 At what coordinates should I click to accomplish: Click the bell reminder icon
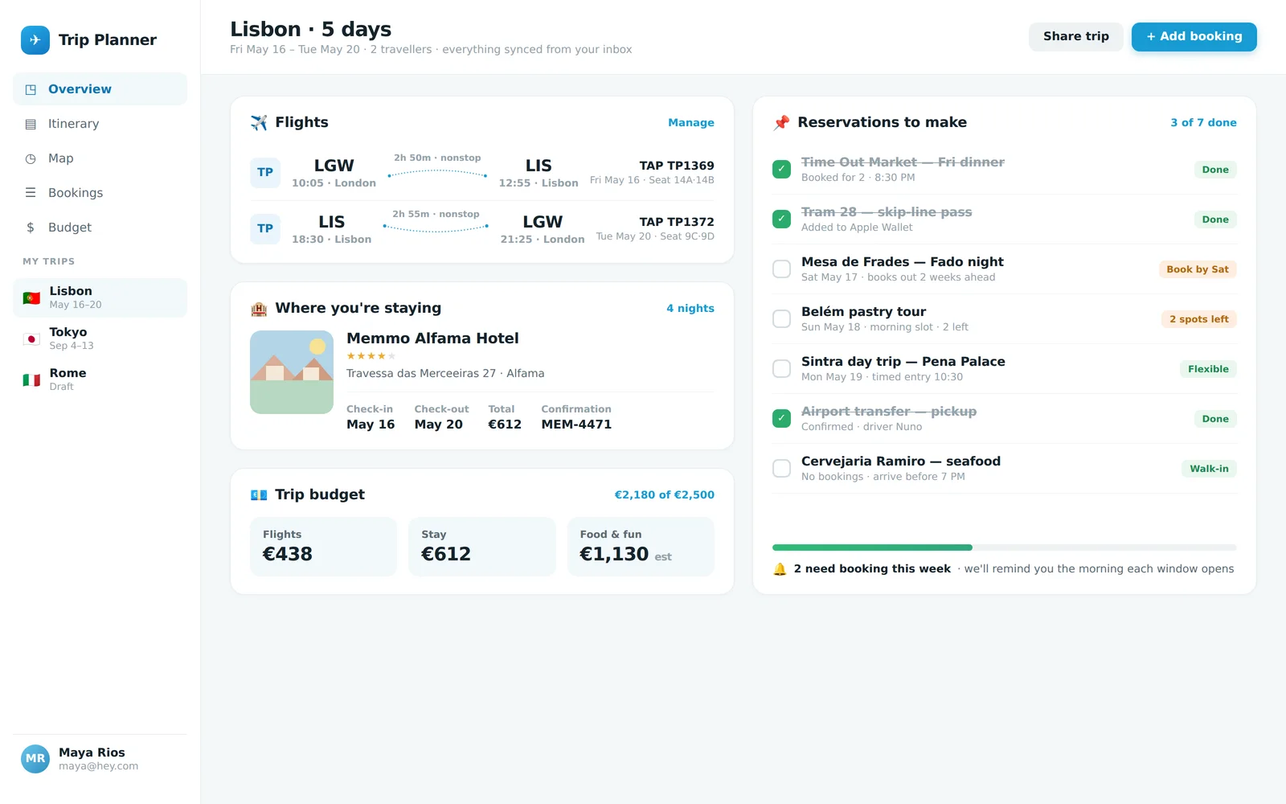click(x=780, y=569)
